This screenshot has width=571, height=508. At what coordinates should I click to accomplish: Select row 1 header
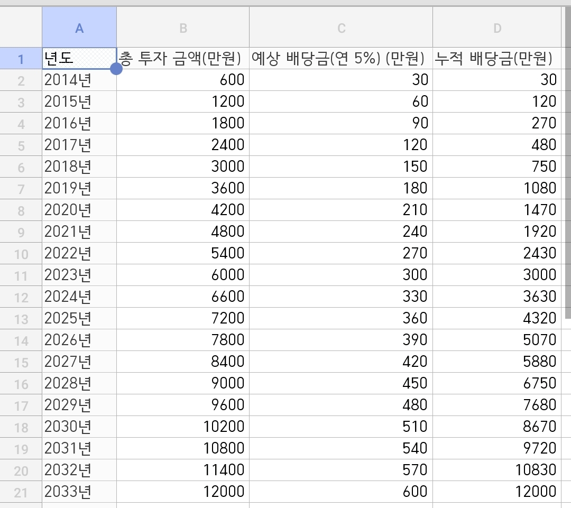pos(21,58)
